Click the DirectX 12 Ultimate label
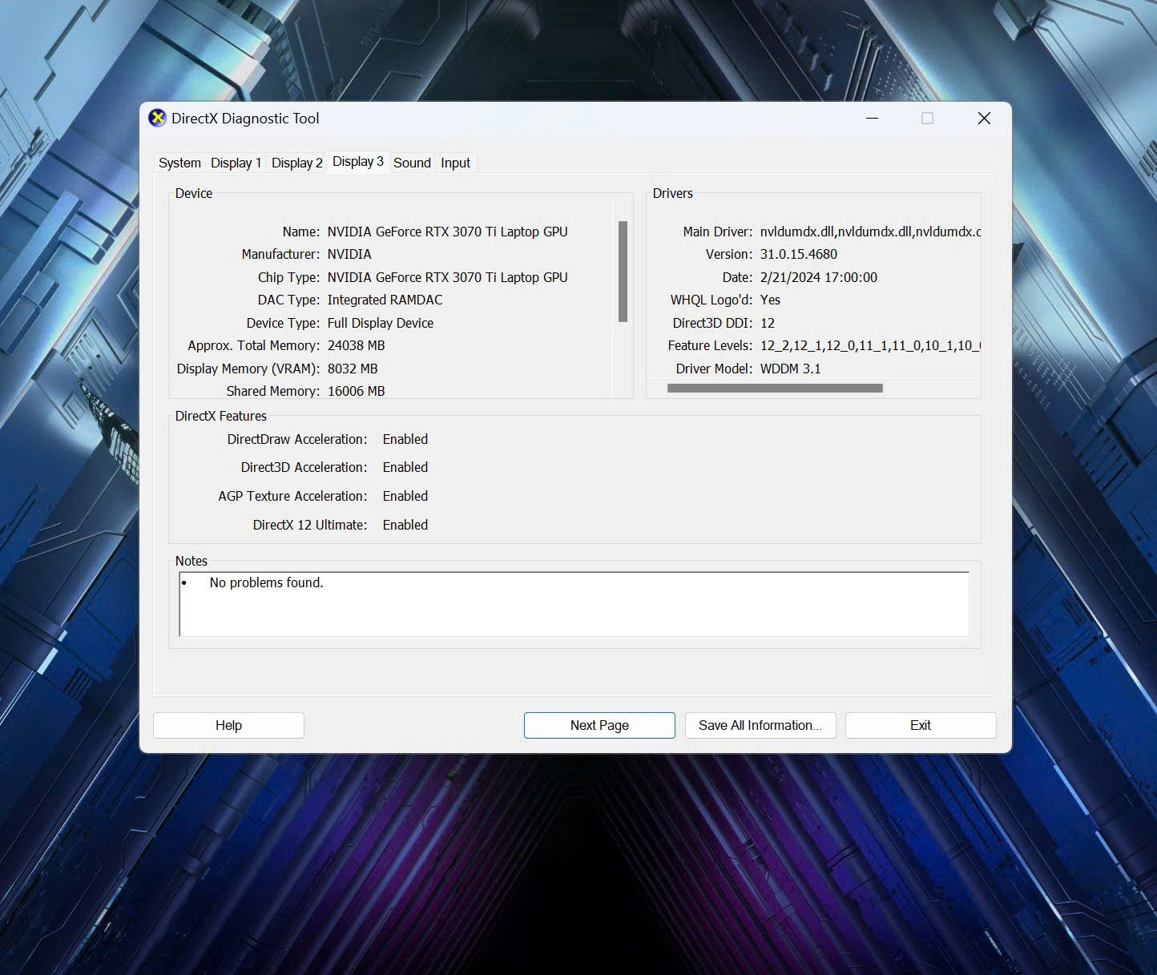Image resolution: width=1157 pixels, height=975 pixels. tap(310, 525)
